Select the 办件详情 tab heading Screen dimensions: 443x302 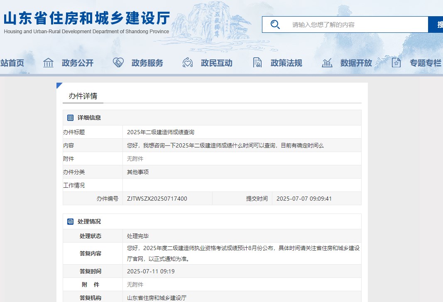(x=83, y=96)
